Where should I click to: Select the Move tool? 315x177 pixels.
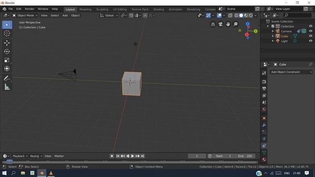click(x=7, y=43)
